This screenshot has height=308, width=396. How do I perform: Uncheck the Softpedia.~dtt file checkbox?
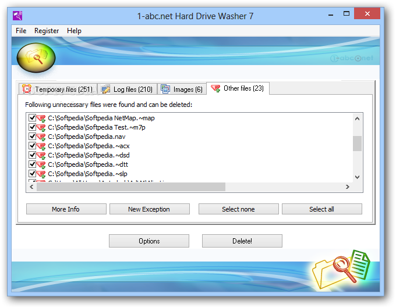click(x=32, y=164)
